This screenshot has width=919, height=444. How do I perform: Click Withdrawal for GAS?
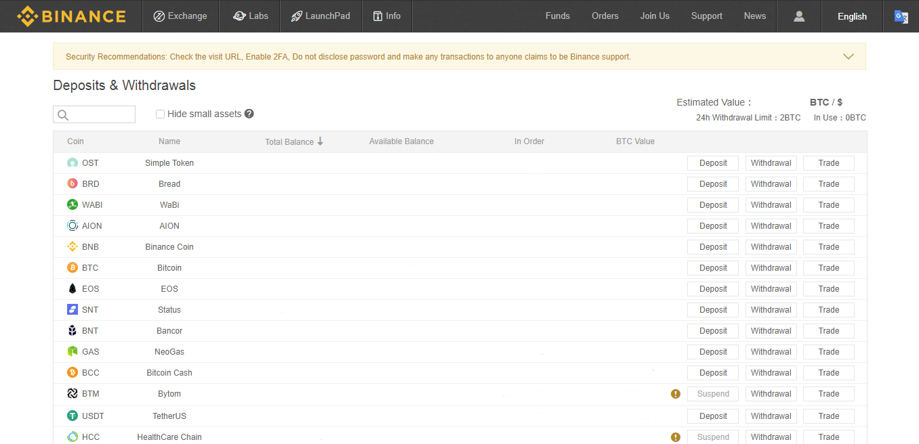click(x=771, y=352)
